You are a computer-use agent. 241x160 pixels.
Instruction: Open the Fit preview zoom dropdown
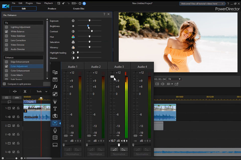pos(174,79)
